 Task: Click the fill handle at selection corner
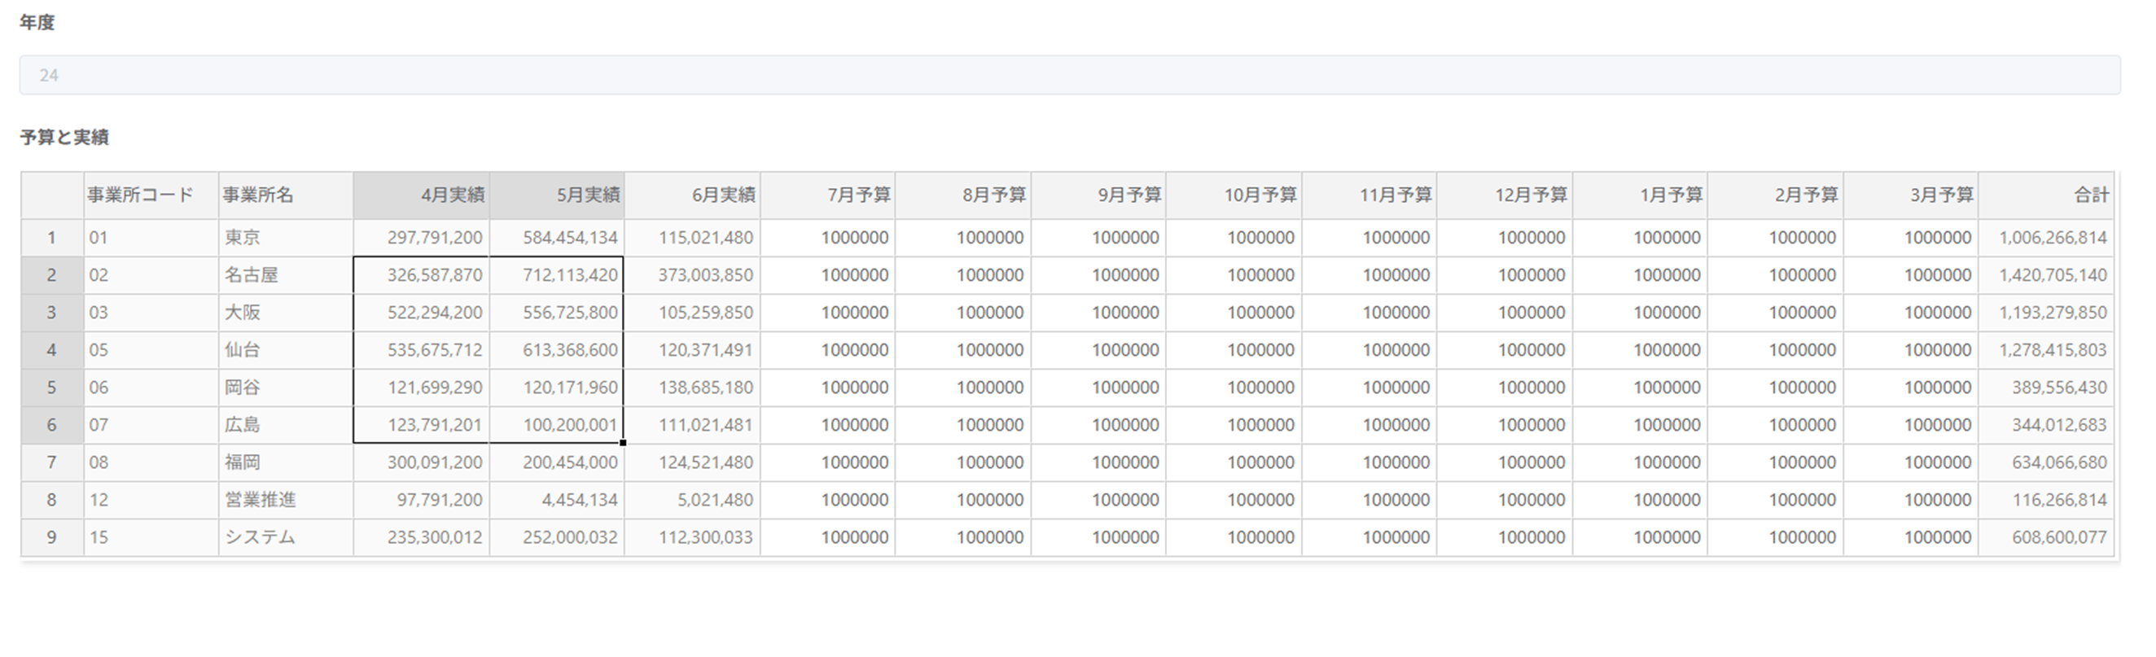(x=623, y=443)
